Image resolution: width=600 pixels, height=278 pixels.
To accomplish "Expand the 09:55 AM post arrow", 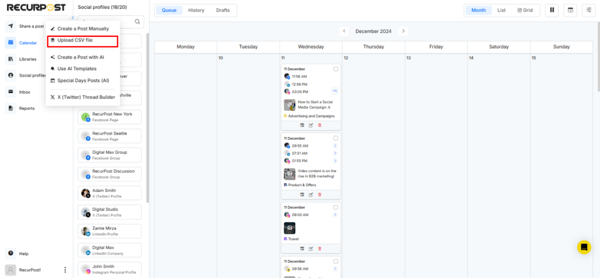I will pyautogui.click(x=335, y=146).
